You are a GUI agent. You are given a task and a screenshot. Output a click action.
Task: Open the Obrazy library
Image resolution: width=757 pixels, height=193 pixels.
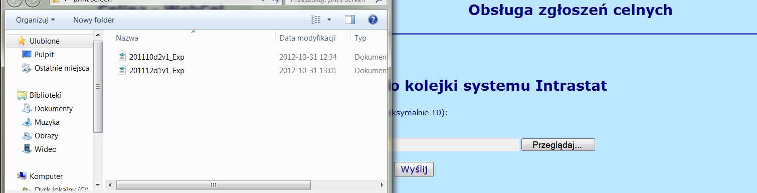47,136
